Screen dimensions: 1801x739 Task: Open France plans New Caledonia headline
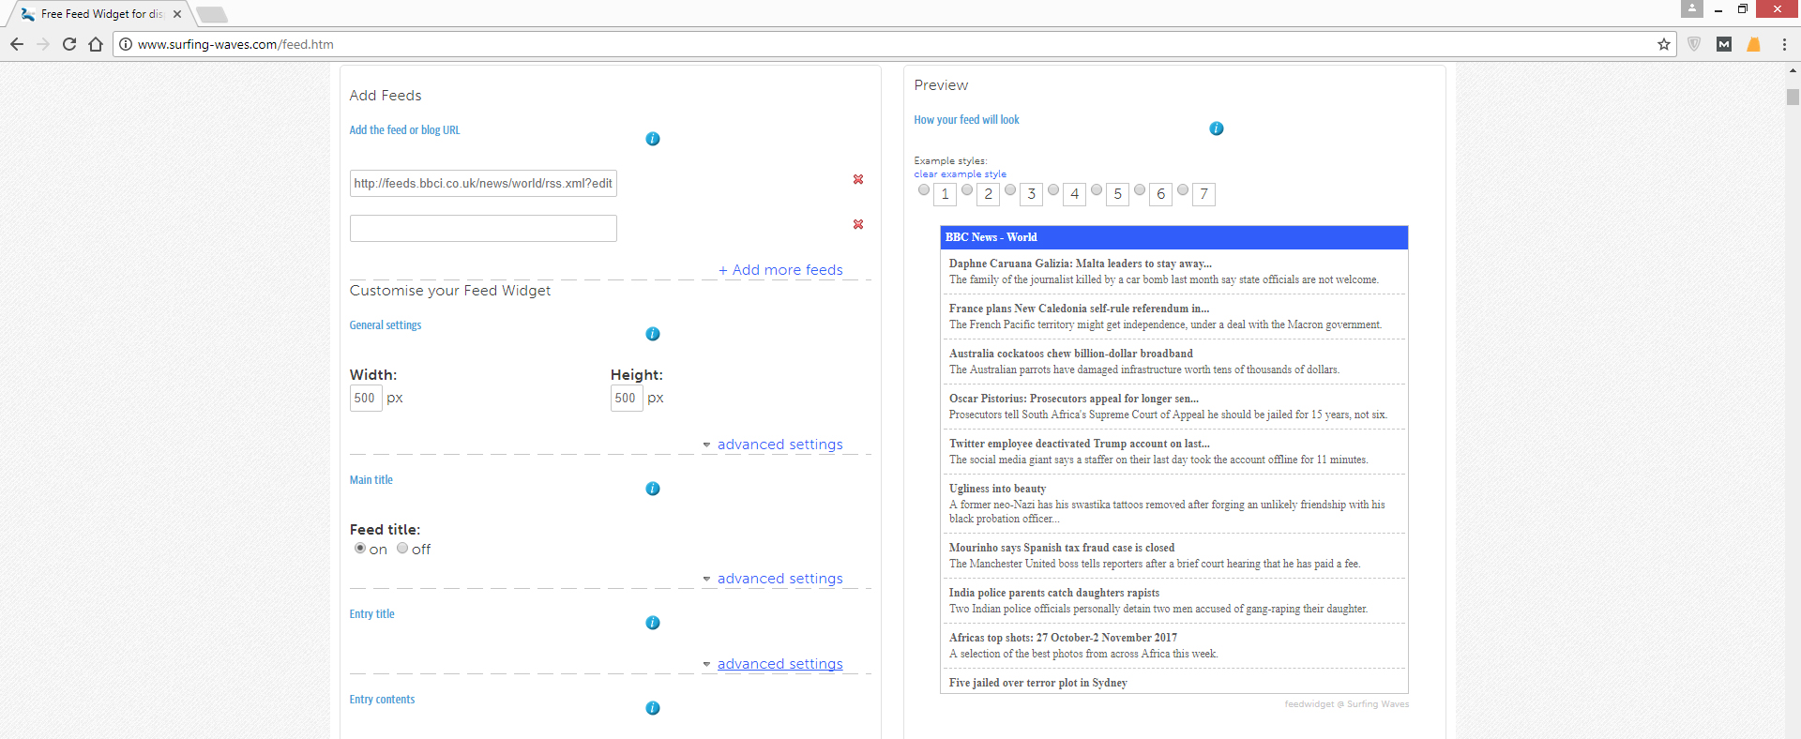(x=1079, y=309)
